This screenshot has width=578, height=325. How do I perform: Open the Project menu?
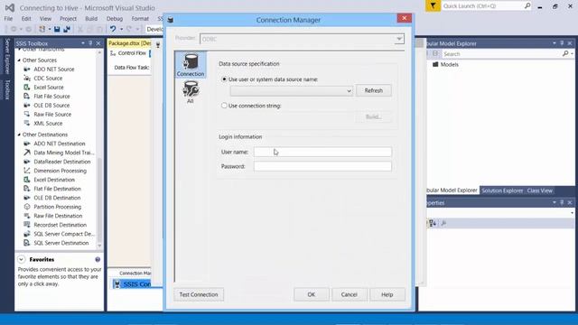(69, 18)
